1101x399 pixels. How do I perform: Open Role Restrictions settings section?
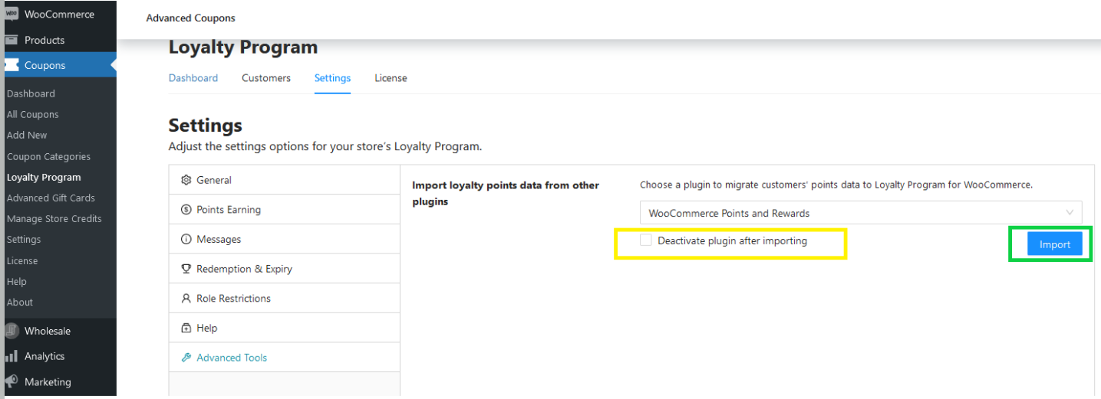tap(233, 299)
